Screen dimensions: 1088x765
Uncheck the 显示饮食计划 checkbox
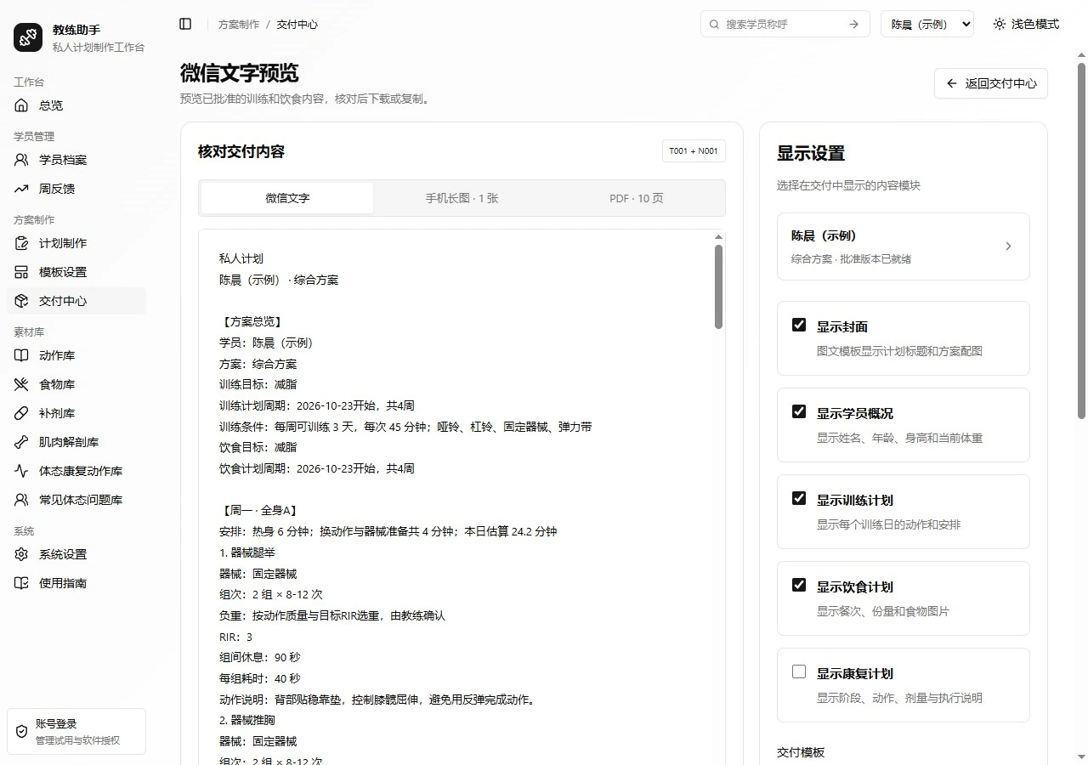click(x=799, y=585)
